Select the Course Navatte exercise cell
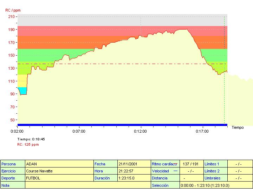Image resolution: width=253 pixels, height=190 pixels. (x=59, y=171)
